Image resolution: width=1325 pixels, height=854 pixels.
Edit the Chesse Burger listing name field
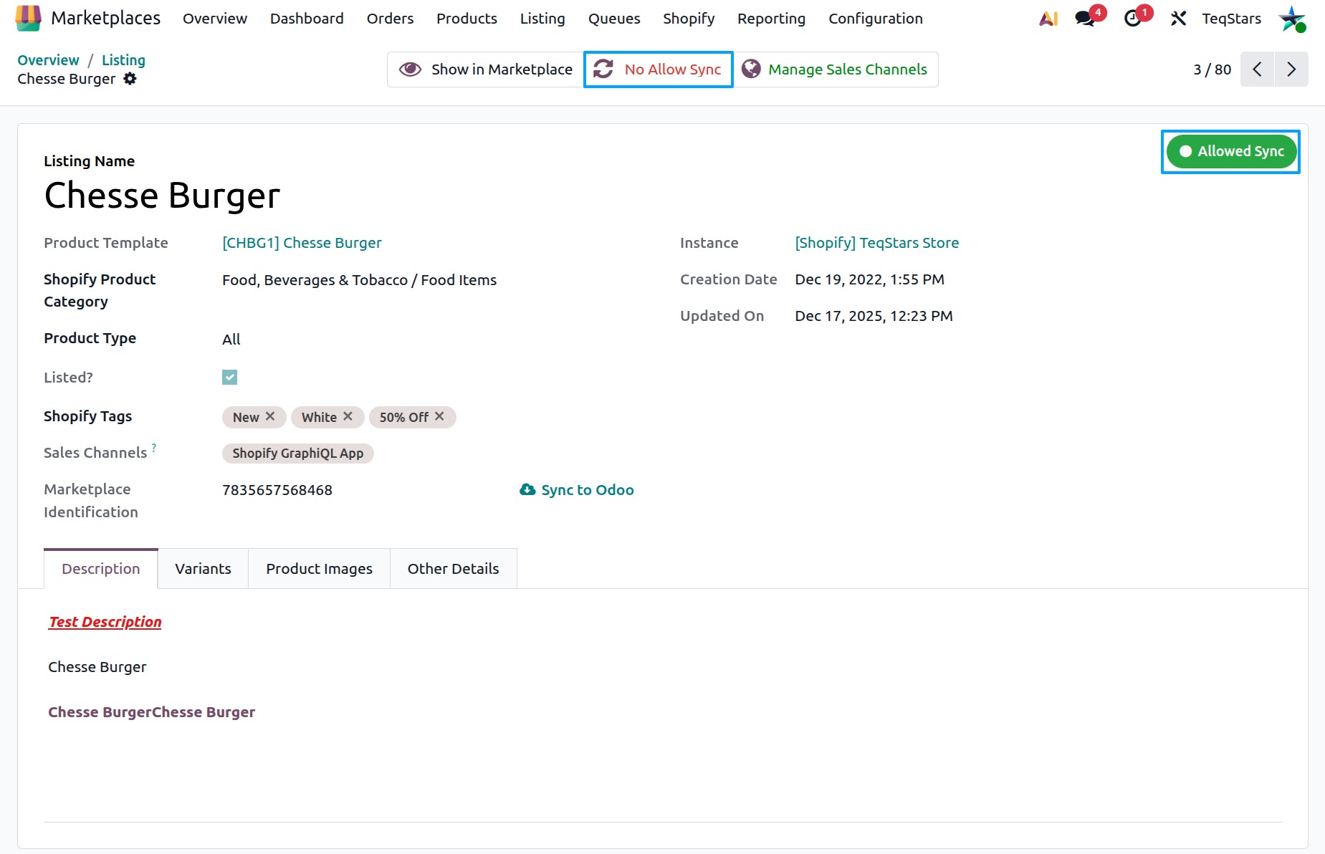pyautogui.click(x=162, y=196)
